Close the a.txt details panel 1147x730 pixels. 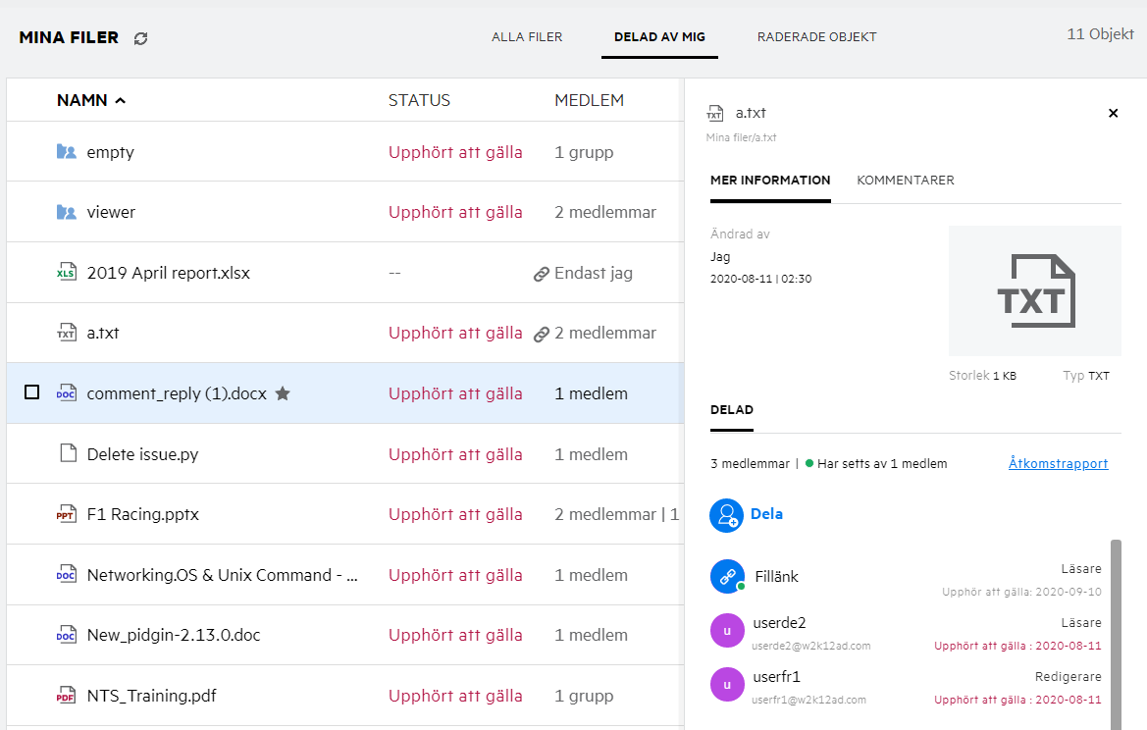1113,113
